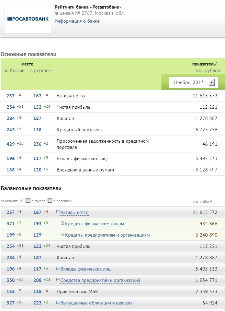The image size is (225, 311).
Task: Expand the Вклады физических лиц plus icon
Action: click(58, 269)
